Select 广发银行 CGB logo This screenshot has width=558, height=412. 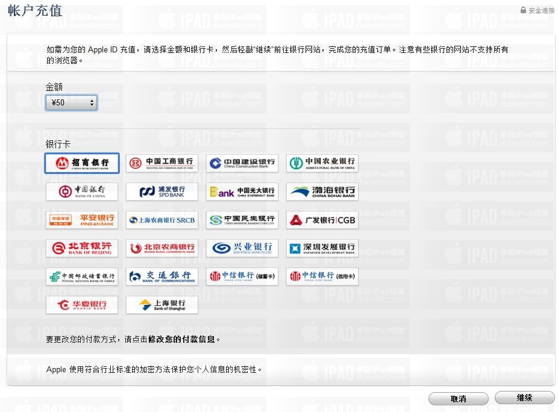322,220
